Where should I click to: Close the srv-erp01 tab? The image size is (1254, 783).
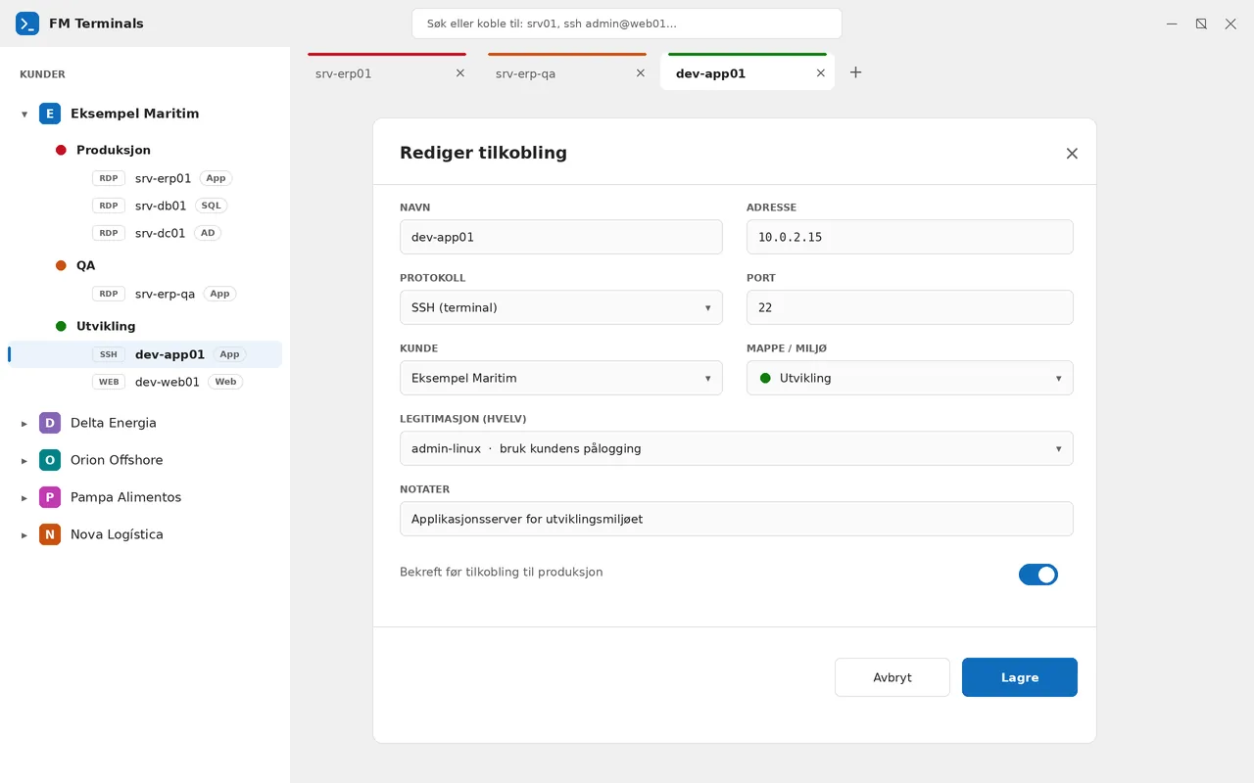[460, 73]
